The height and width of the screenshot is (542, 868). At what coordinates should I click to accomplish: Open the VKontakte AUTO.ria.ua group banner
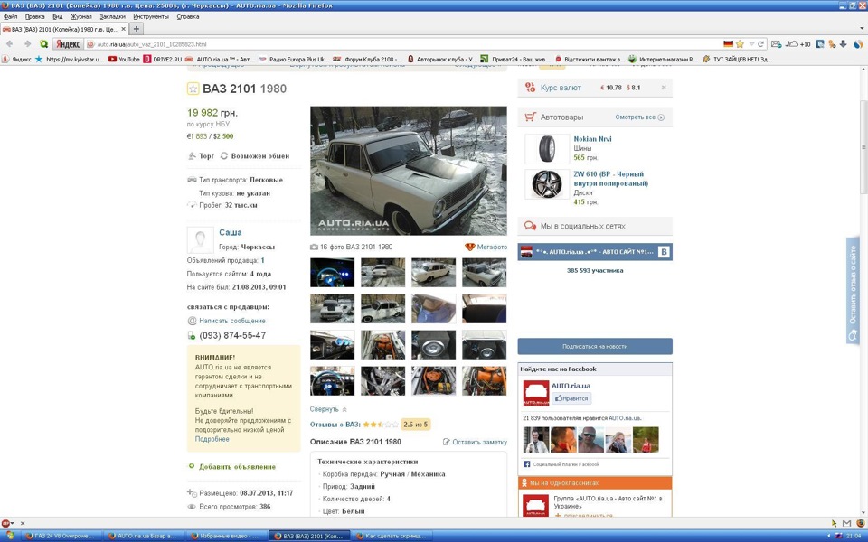tap(595, 252)
